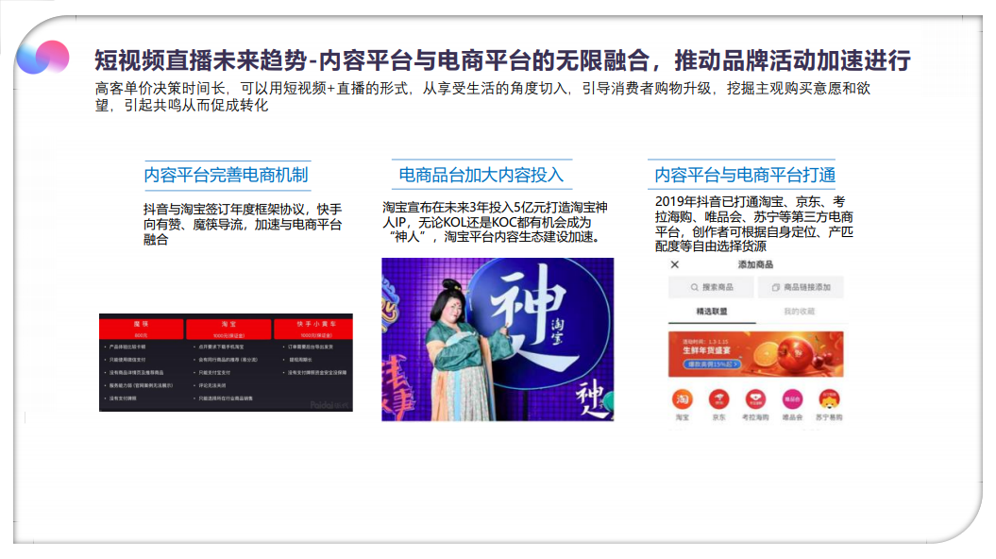Open the 生鲜年货盛宴 promotional banner

click(756, 354)
